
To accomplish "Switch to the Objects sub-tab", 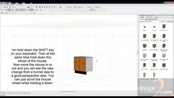I will [x=147, y=19].
